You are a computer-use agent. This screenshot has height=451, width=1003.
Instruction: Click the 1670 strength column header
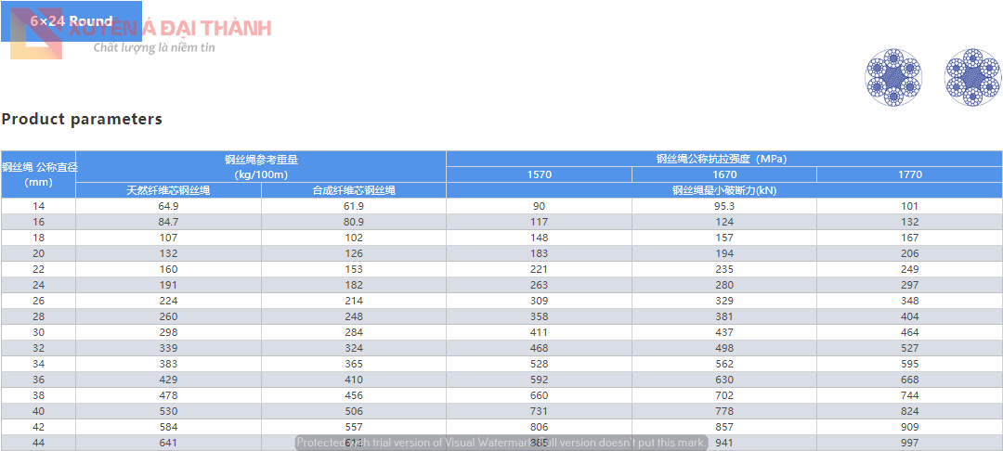(x=724, y=174)
